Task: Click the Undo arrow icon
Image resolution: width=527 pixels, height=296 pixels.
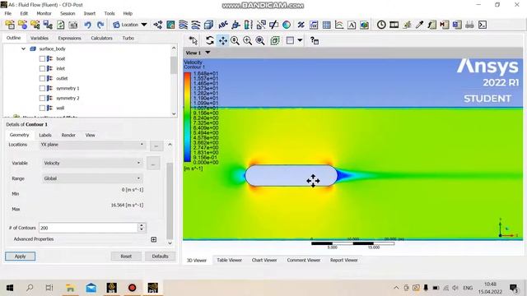Action: click(x=88, y=25)
